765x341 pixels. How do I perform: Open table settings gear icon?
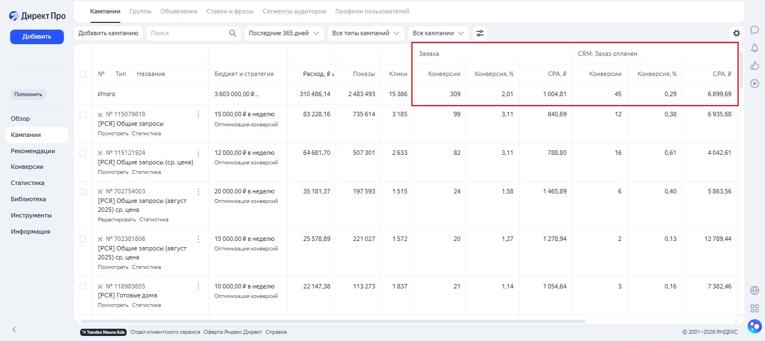pyautogui.click(x=736, y=34)
